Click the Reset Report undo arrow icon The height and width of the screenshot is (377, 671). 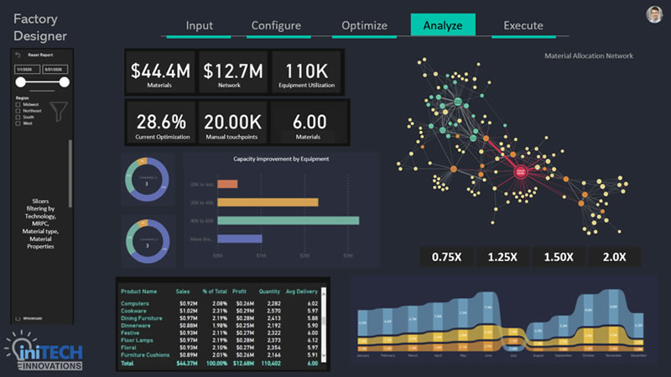pyautogui.click(x=18, y=55)
